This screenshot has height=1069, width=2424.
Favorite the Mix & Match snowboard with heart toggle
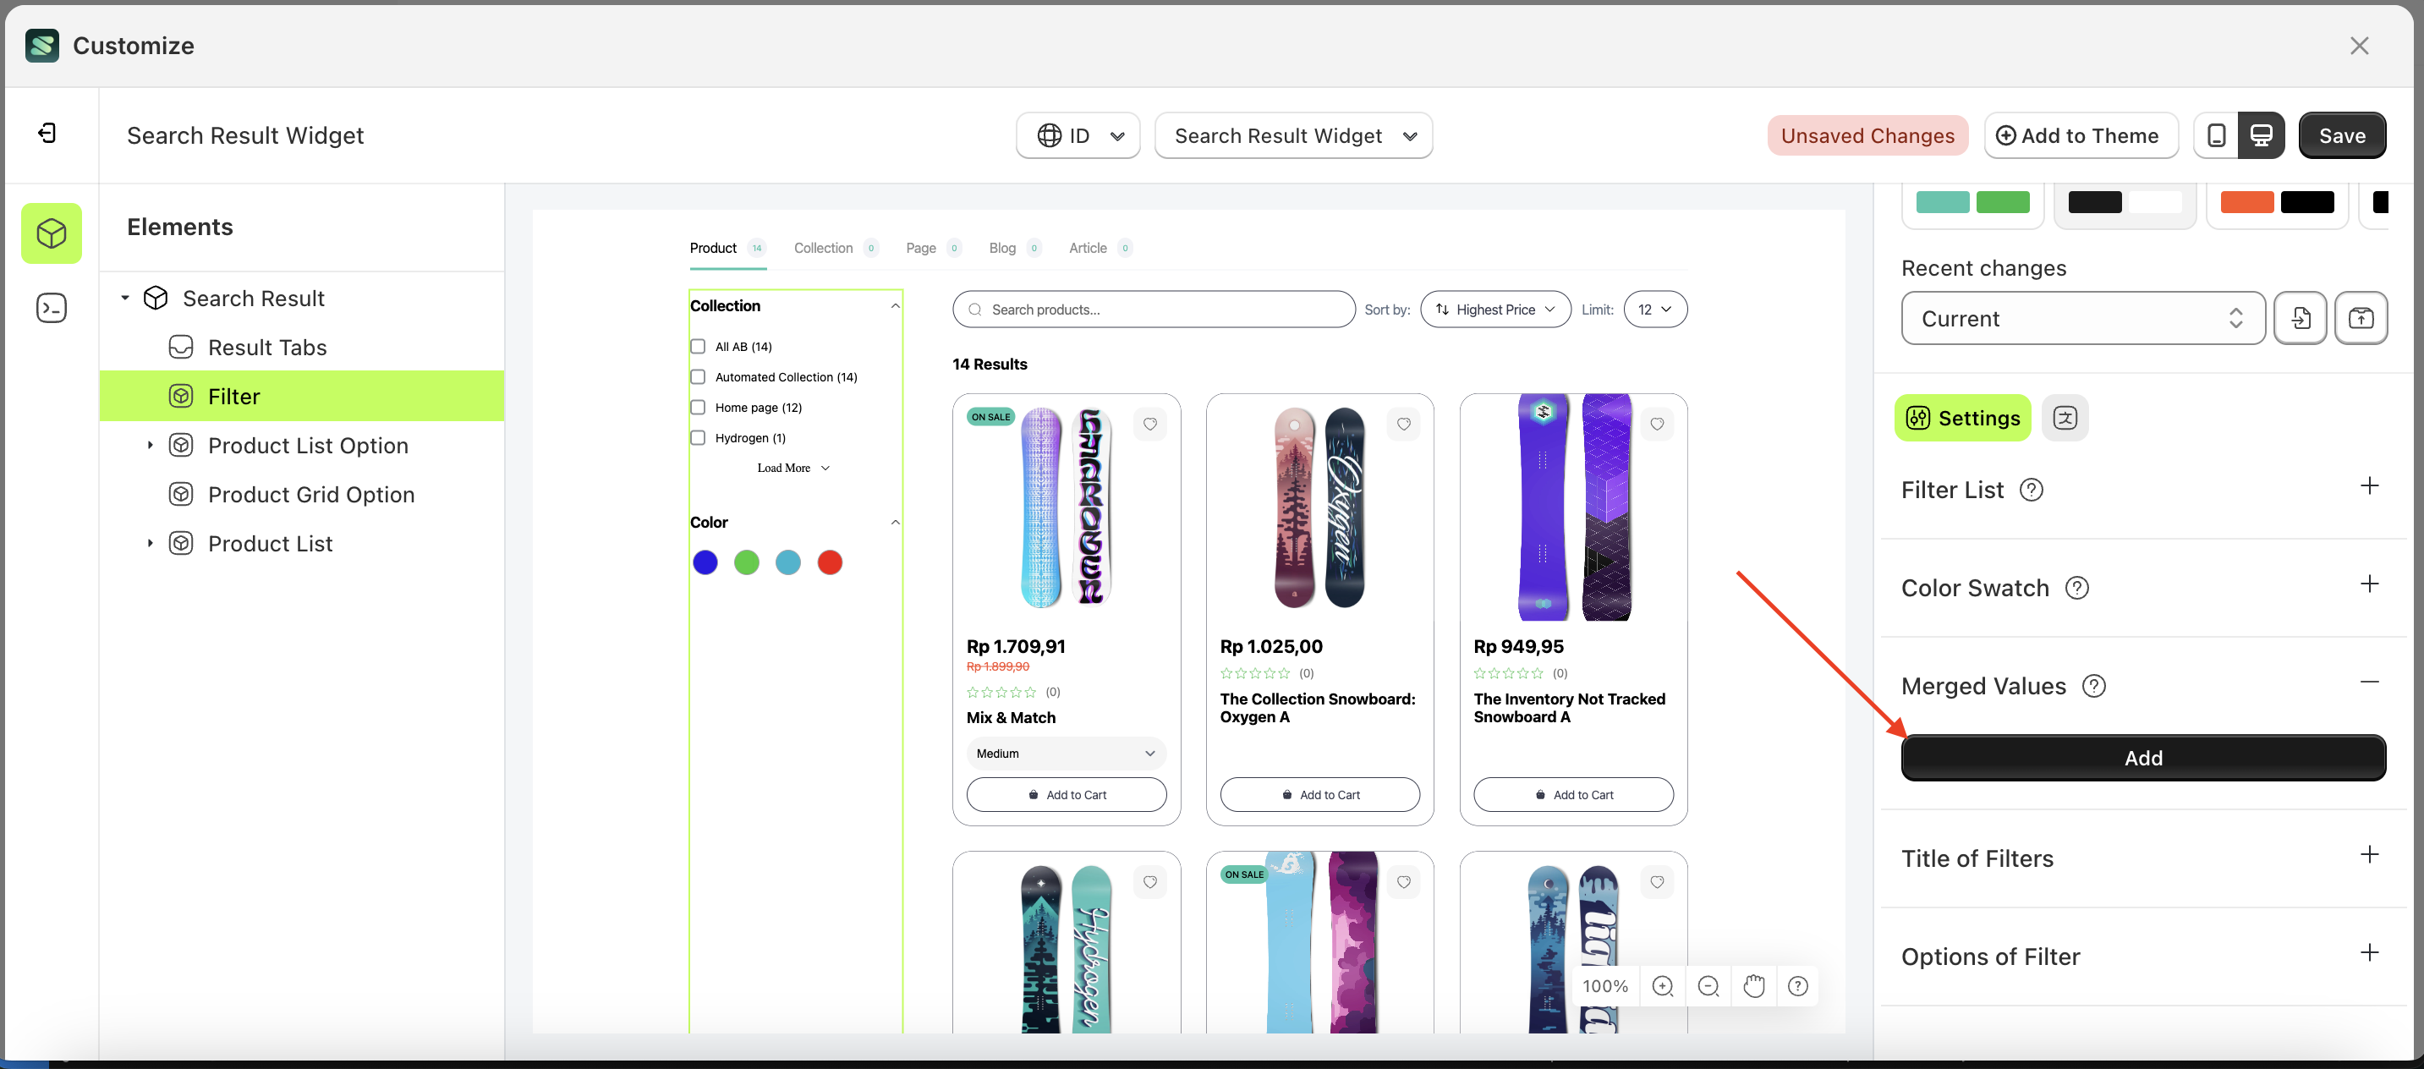click(1150, 425)
